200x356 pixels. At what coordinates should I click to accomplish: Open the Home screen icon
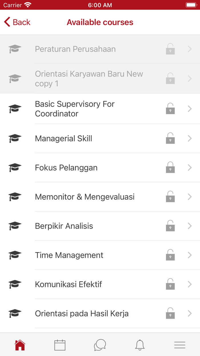(20, 345)
